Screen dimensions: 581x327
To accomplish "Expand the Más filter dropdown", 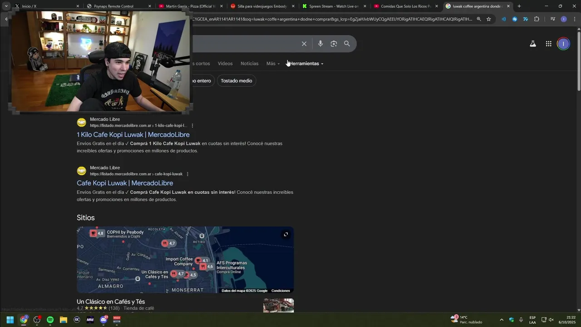I will tap(273, 64).
